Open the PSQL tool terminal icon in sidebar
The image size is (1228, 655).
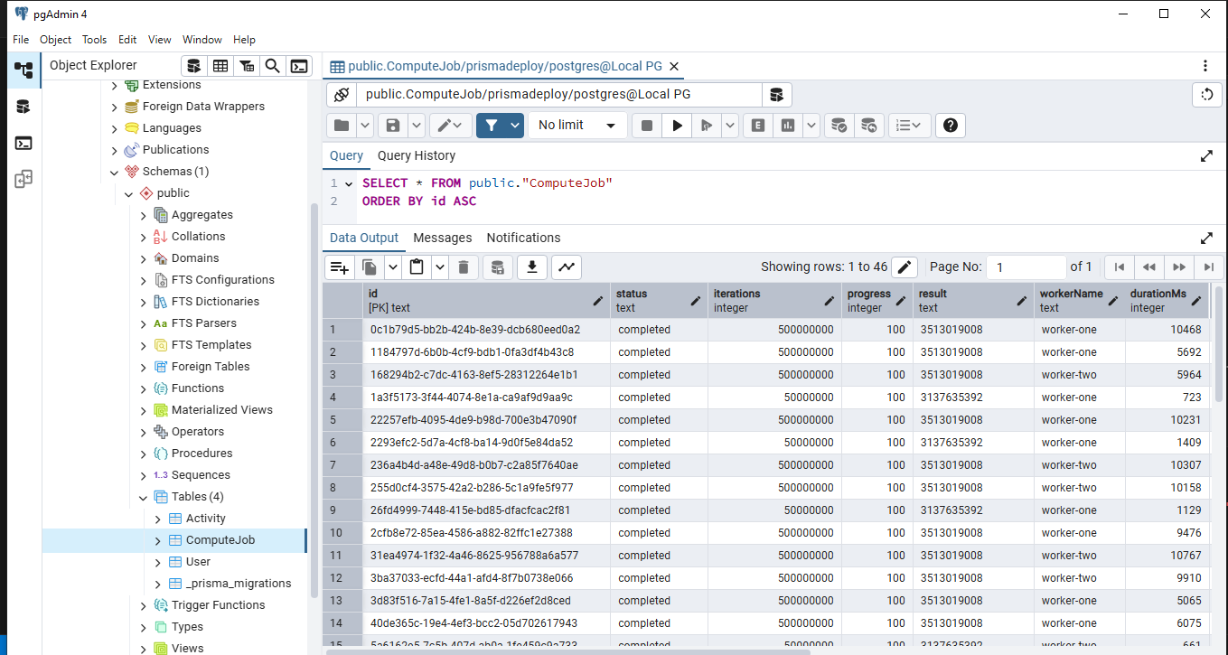pos(23,143)
